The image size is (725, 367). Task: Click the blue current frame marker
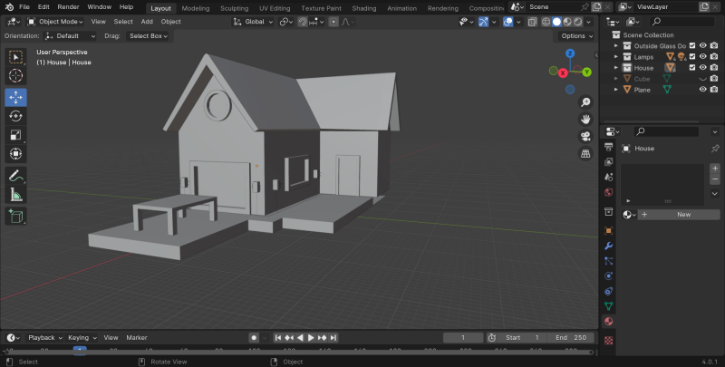coord(80,350)
